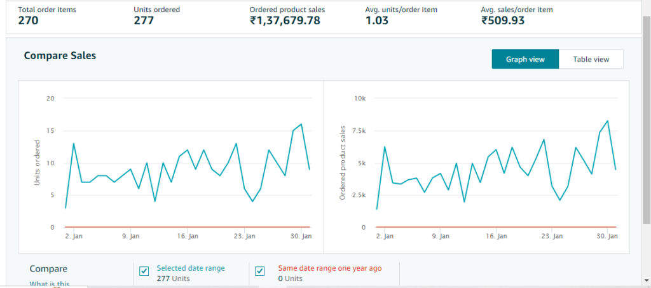Click the 2. Jan label on Units ordered chart
Screen dimensions: 651x288
[74, 236]
